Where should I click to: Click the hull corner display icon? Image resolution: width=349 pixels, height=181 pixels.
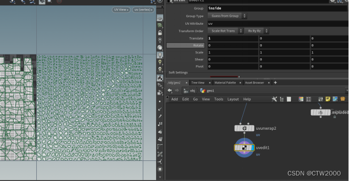(160, 147)
